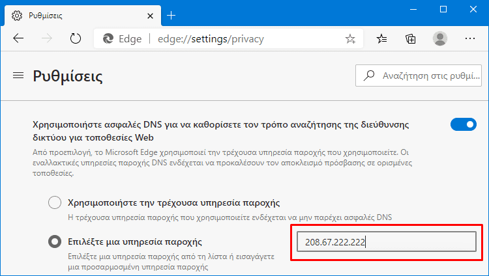Switch to the Ρυθμίσεις tab
The image size is (489, 276).
[83, 16]
